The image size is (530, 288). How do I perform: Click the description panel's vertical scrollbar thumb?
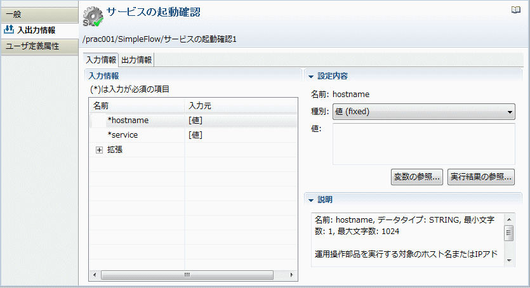(509, 233)
